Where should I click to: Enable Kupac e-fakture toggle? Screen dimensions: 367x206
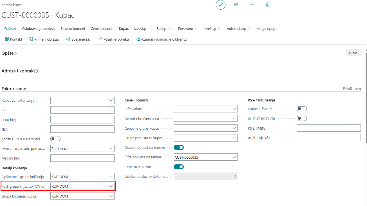[x=302, y=109]
